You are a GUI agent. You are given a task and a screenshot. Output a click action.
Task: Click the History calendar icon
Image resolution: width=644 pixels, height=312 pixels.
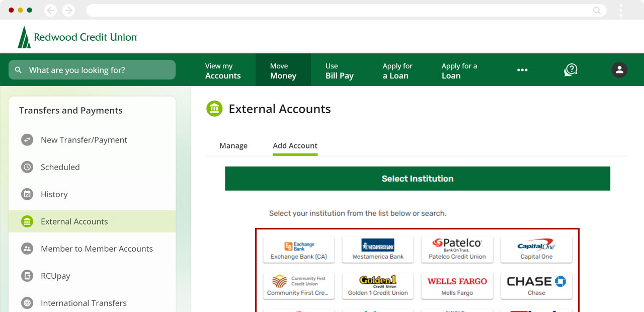[27, 194]
